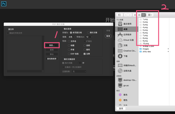175x114 pixels.
Task: Open the Finder arrange-by grouping dropdown
Action: [150, 15]
